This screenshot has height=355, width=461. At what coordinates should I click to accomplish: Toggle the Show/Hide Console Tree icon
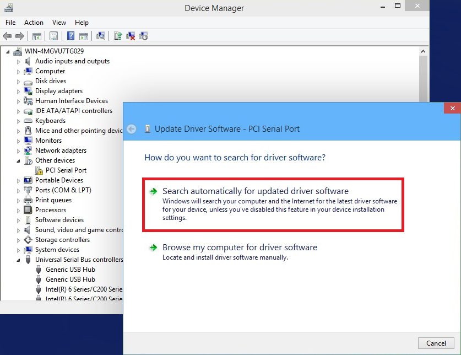pyautogui.click(x=36, y=35)
